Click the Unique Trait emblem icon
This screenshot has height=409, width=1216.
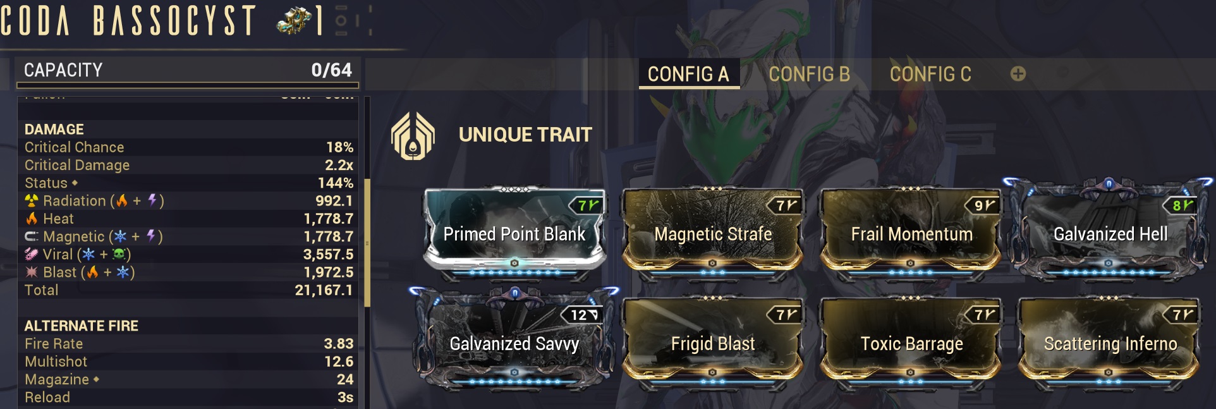(413, 135)
